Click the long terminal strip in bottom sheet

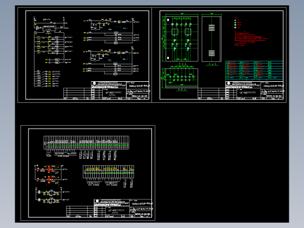coord(86,143)
